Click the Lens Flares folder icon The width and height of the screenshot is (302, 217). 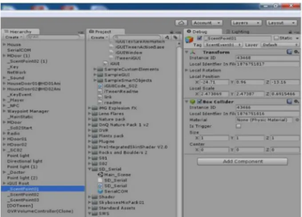pyautogui.click(x=95, y=114)
